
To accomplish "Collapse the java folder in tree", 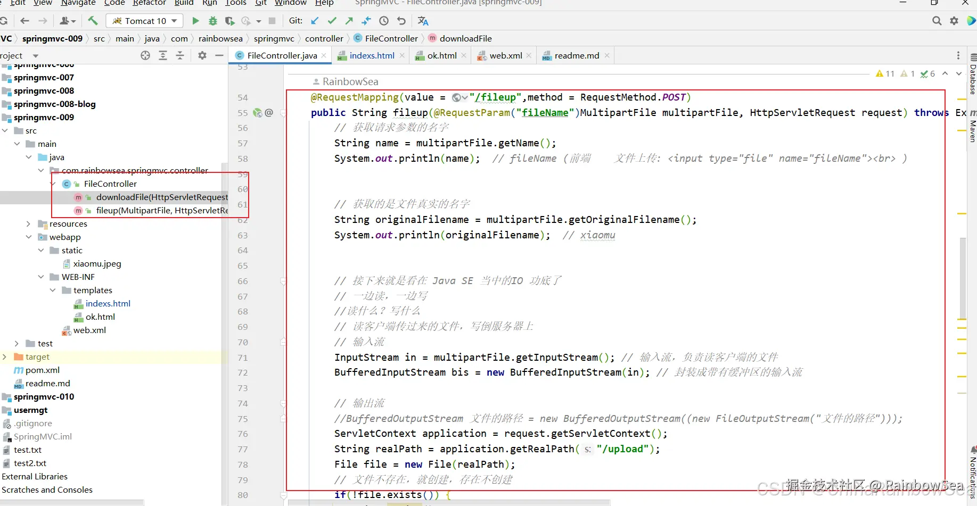I will click(x=29, y=157).
